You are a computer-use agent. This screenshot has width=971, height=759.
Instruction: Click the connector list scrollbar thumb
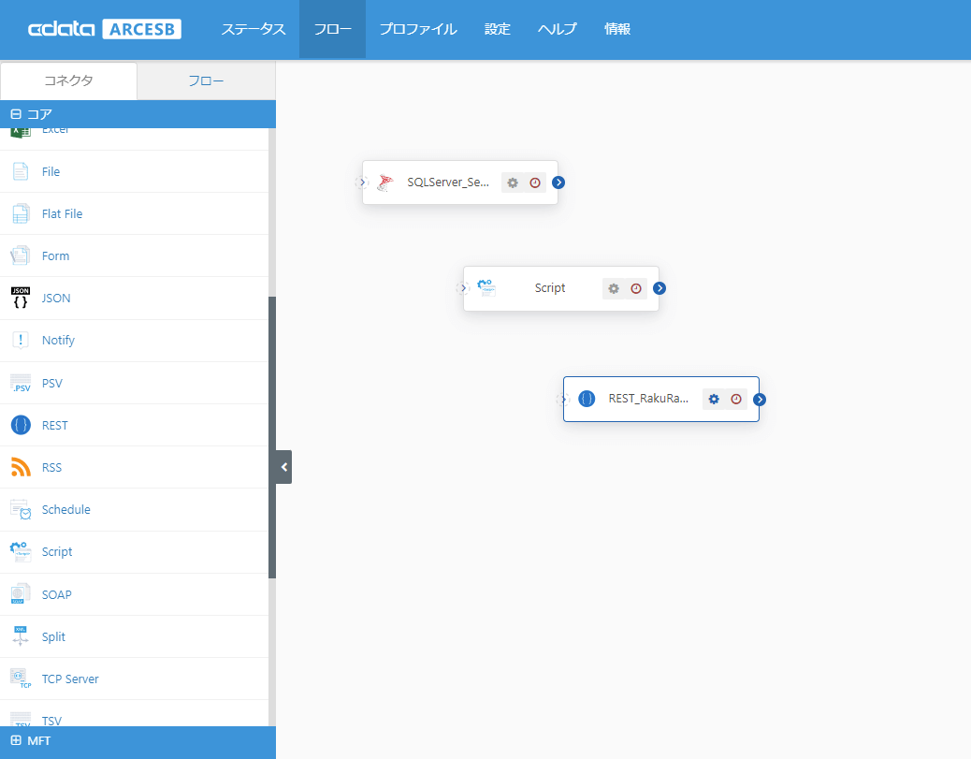click(x=272, y=437)
